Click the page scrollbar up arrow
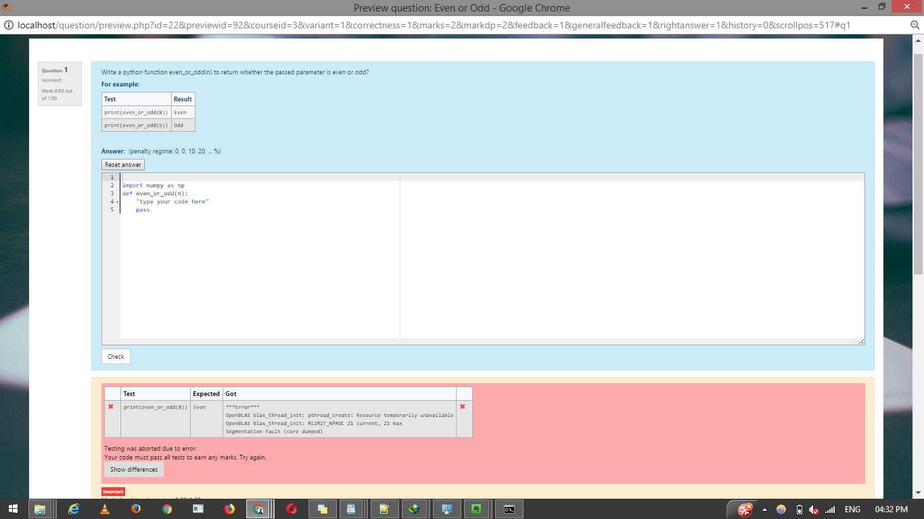 [x=919, y=41]
